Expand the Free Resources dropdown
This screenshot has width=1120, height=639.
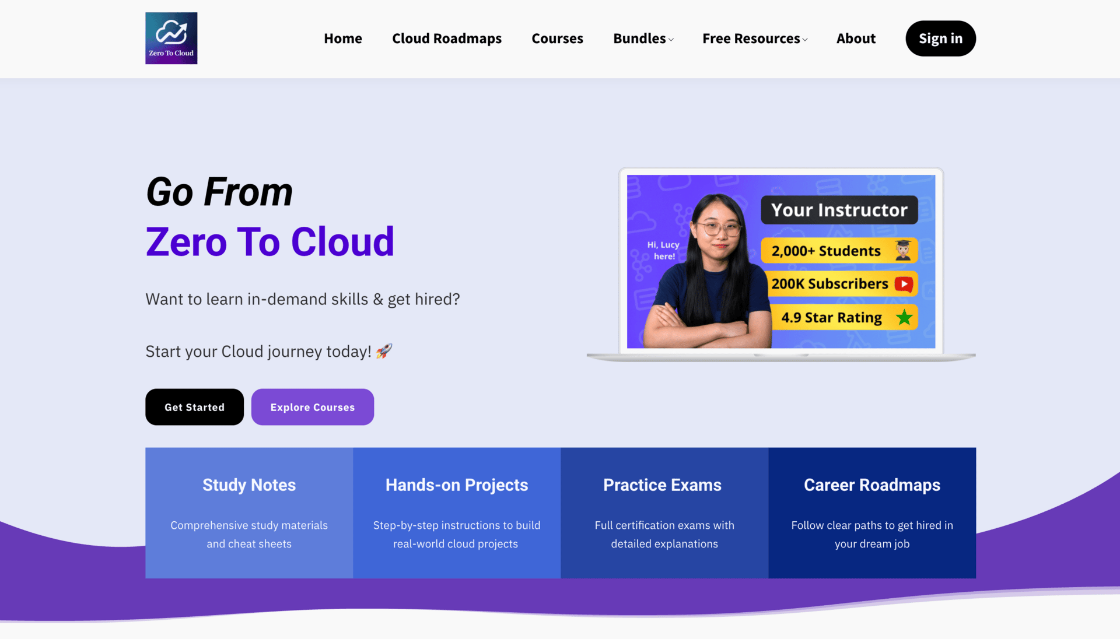(755, 38)
